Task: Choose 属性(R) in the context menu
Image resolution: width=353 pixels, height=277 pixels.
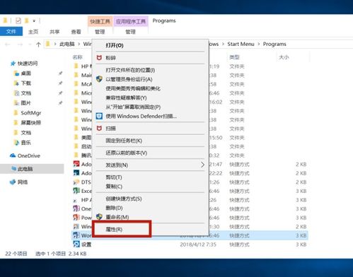Action: (114, 229)
